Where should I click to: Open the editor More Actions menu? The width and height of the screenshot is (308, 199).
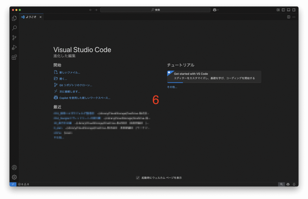point(294,17)
